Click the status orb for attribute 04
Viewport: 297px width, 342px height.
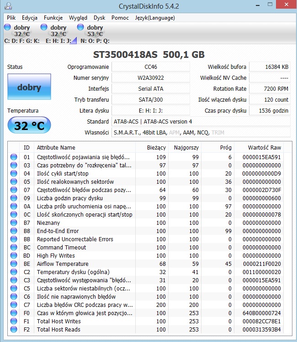pyautogui.click(x=14, y=173)
